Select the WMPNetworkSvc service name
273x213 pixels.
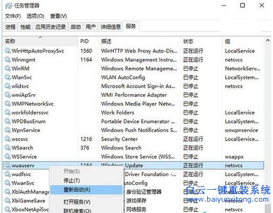click(x=32, y=104)
